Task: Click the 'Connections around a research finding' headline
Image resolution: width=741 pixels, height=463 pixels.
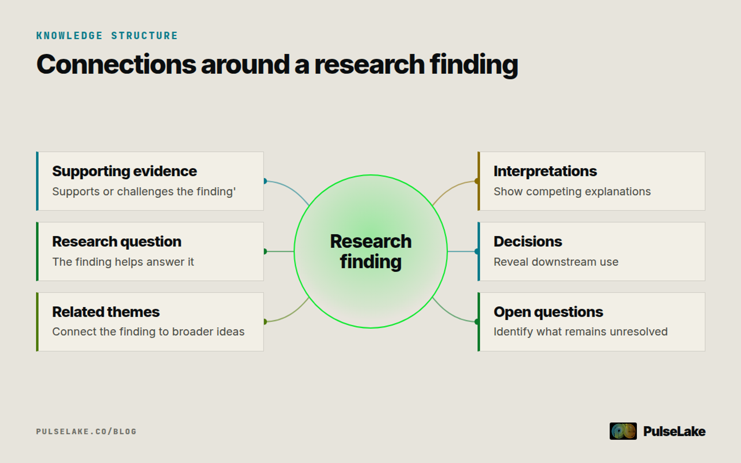Action: [x=277, y=64]
